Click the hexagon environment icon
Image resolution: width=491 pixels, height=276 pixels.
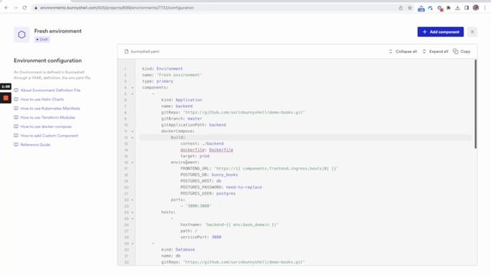[x=21, y=34]
